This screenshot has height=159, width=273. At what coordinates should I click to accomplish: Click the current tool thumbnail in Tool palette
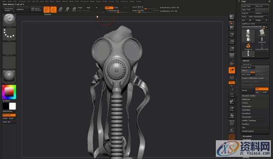[248, 36]
